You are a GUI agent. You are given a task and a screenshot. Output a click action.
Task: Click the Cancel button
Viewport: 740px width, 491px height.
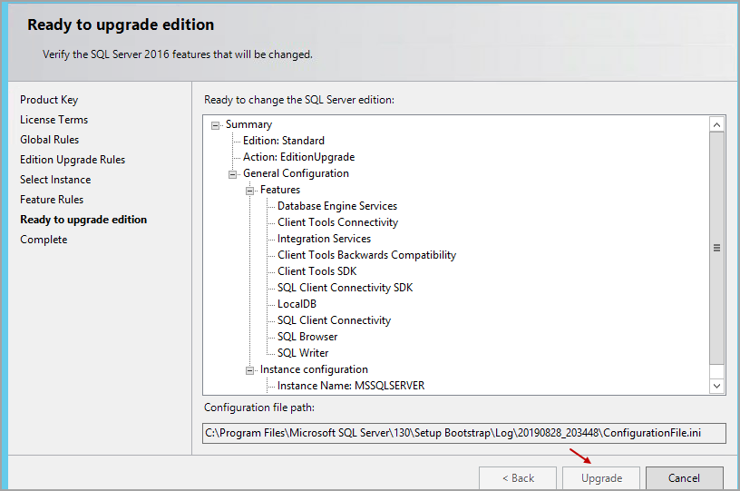pos(685,478)
